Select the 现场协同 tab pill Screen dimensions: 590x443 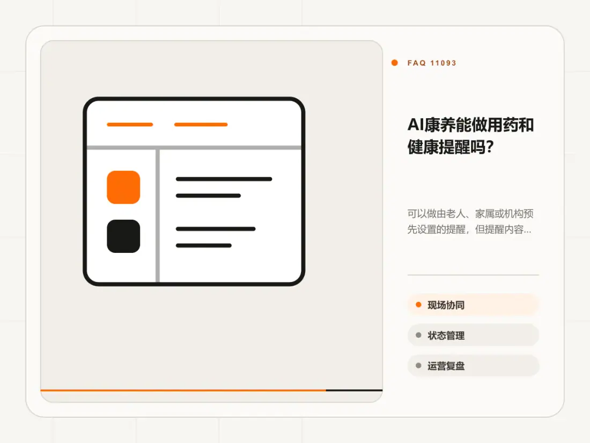pos(473,305)
